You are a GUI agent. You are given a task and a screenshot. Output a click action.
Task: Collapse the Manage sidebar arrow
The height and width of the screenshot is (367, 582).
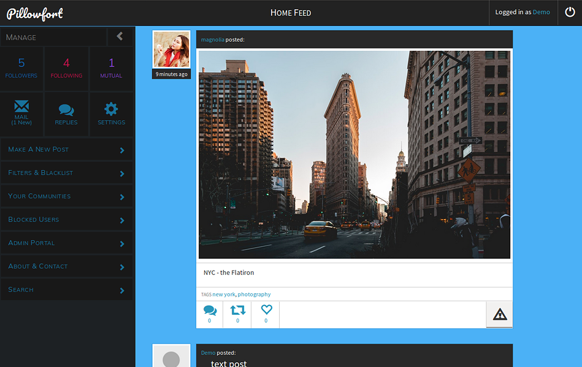pos(120,37)
